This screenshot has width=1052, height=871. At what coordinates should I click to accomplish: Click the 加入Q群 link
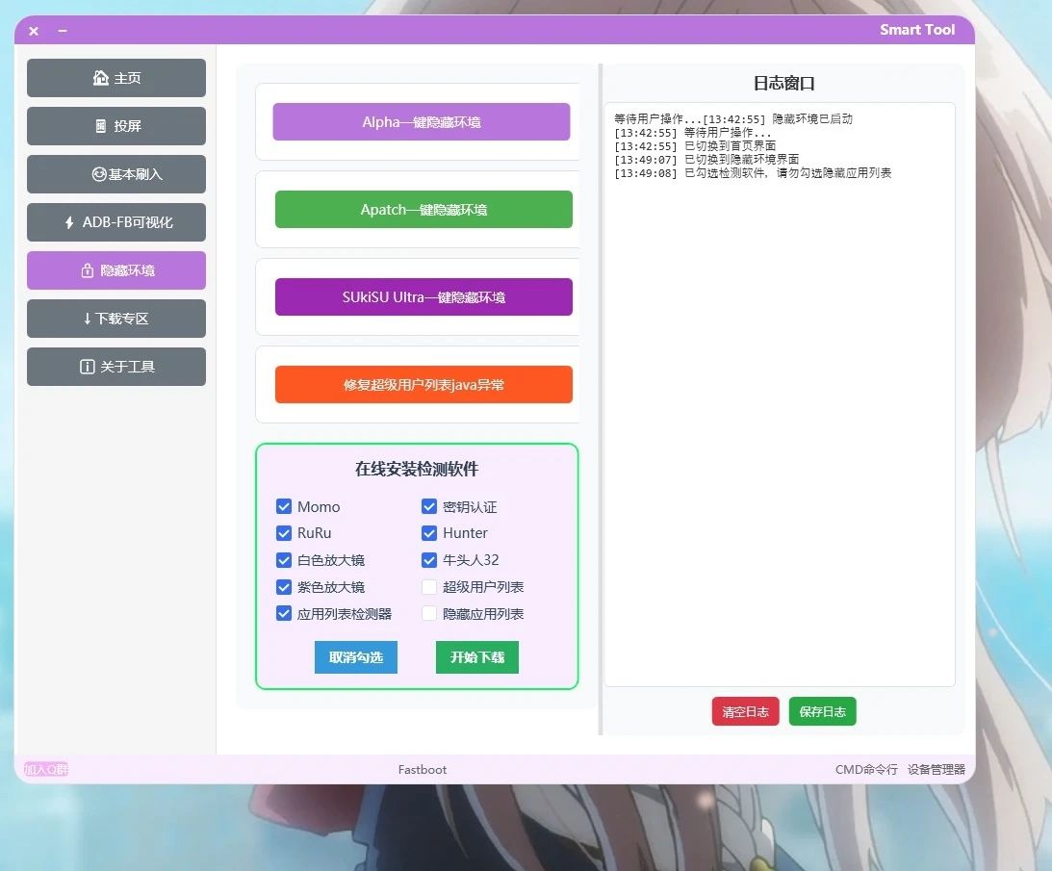pos(46,769)
